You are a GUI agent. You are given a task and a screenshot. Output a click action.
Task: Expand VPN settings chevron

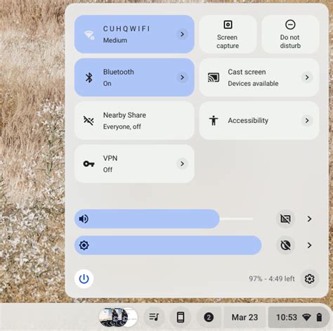point(182,164)
